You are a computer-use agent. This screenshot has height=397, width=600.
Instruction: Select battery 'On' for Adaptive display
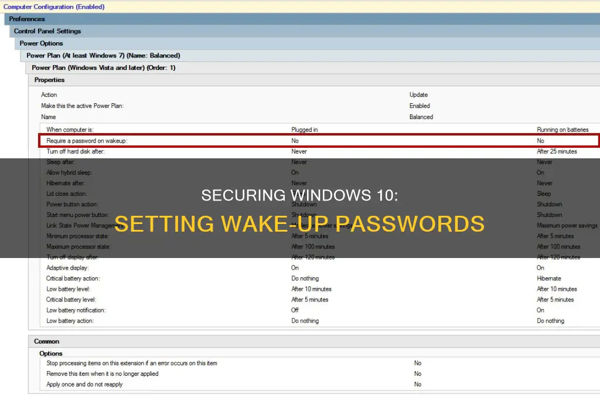[x=540, y=268]
